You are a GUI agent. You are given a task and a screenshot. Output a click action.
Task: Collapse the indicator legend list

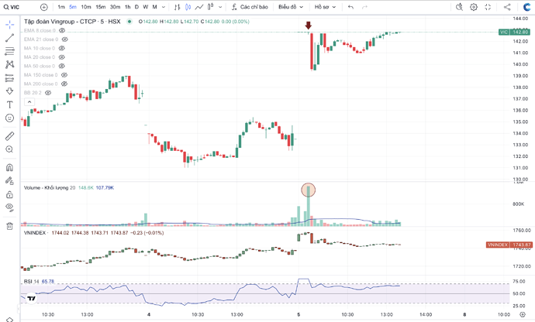[29, 102]
